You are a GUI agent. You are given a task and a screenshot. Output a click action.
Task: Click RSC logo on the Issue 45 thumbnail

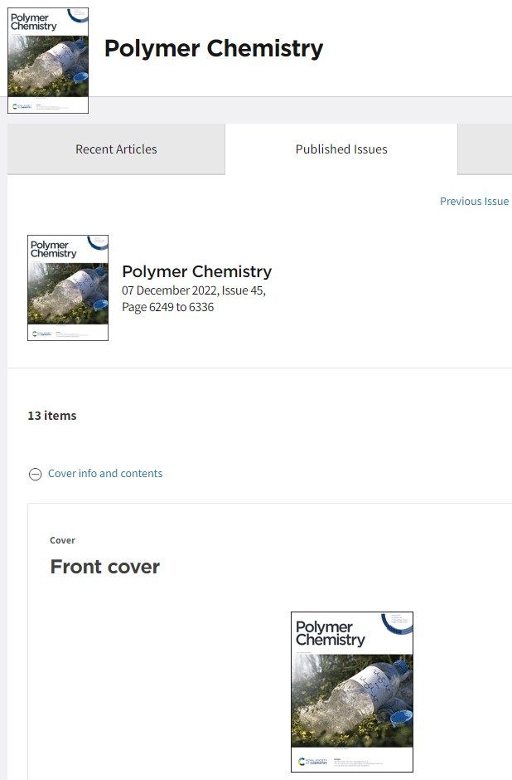pos(41,334)
